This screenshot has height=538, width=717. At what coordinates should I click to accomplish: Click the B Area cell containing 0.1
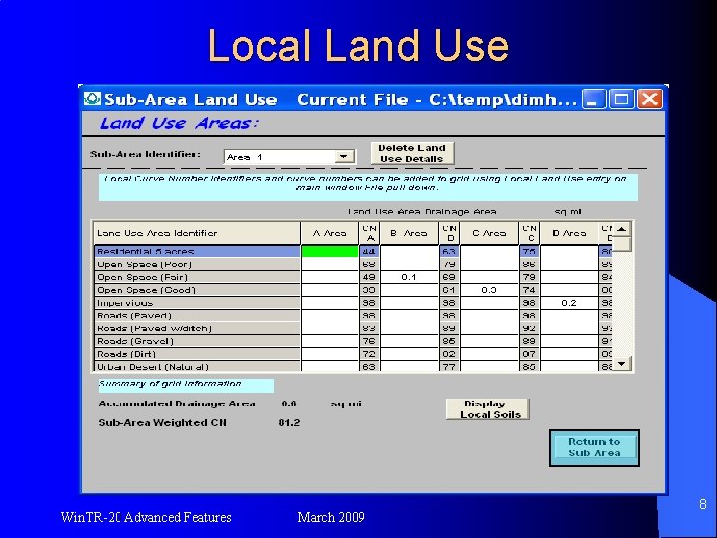[x=409, y=277]
